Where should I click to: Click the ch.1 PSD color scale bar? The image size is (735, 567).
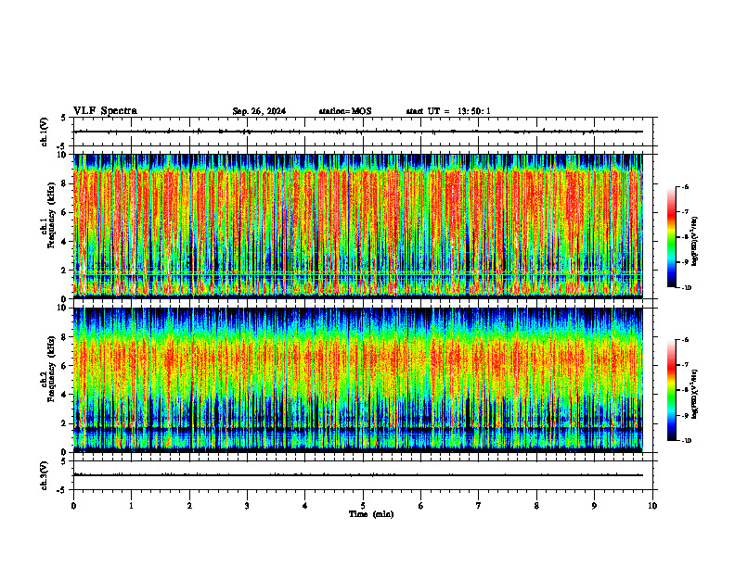tap(671, 237)
